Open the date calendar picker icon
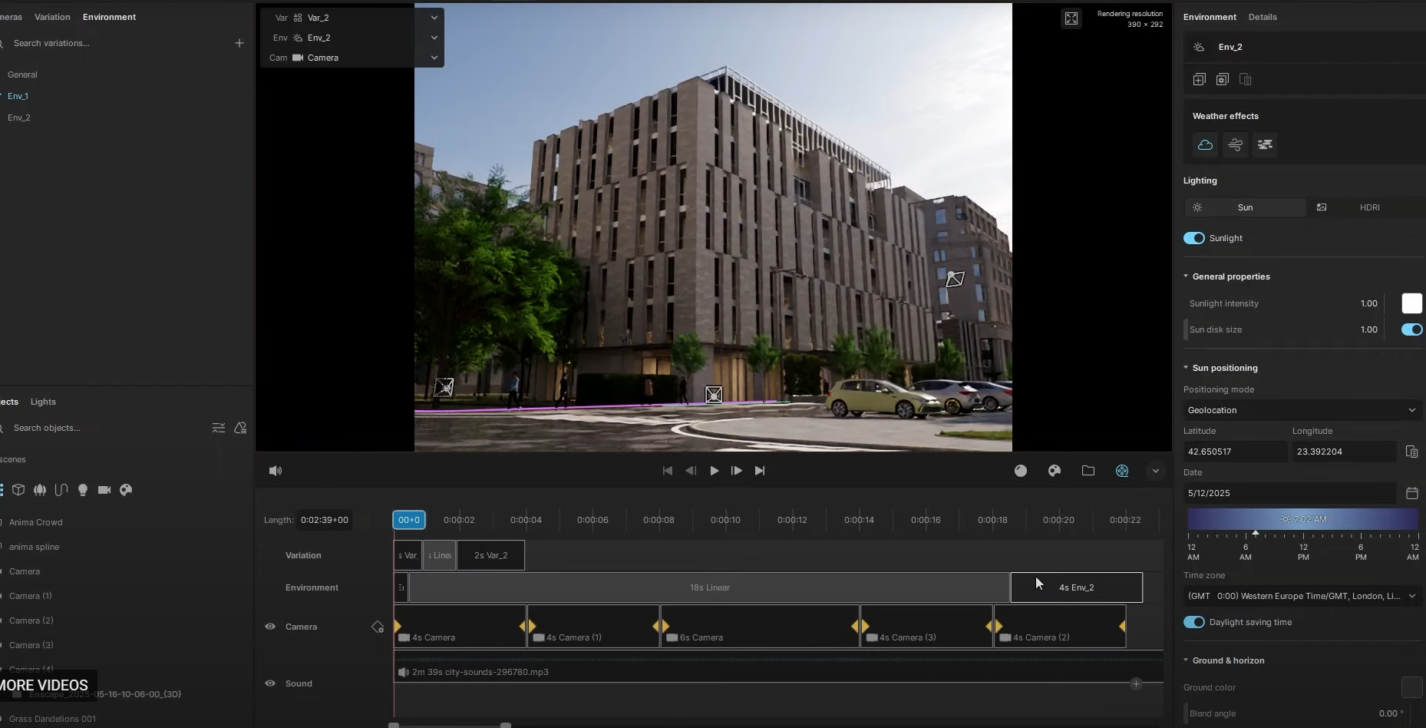The image size is (1426, 728). [x=1411, y=493]
